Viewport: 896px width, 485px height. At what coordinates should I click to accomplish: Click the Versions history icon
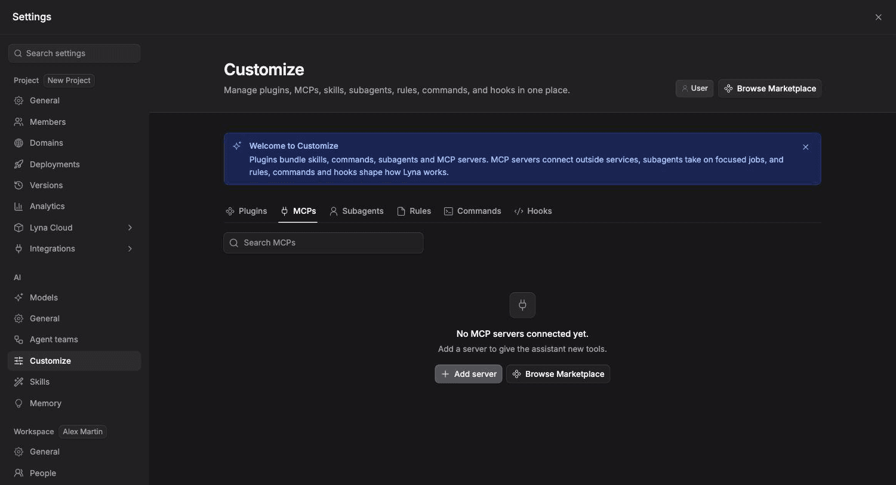(x=19, y=185)
